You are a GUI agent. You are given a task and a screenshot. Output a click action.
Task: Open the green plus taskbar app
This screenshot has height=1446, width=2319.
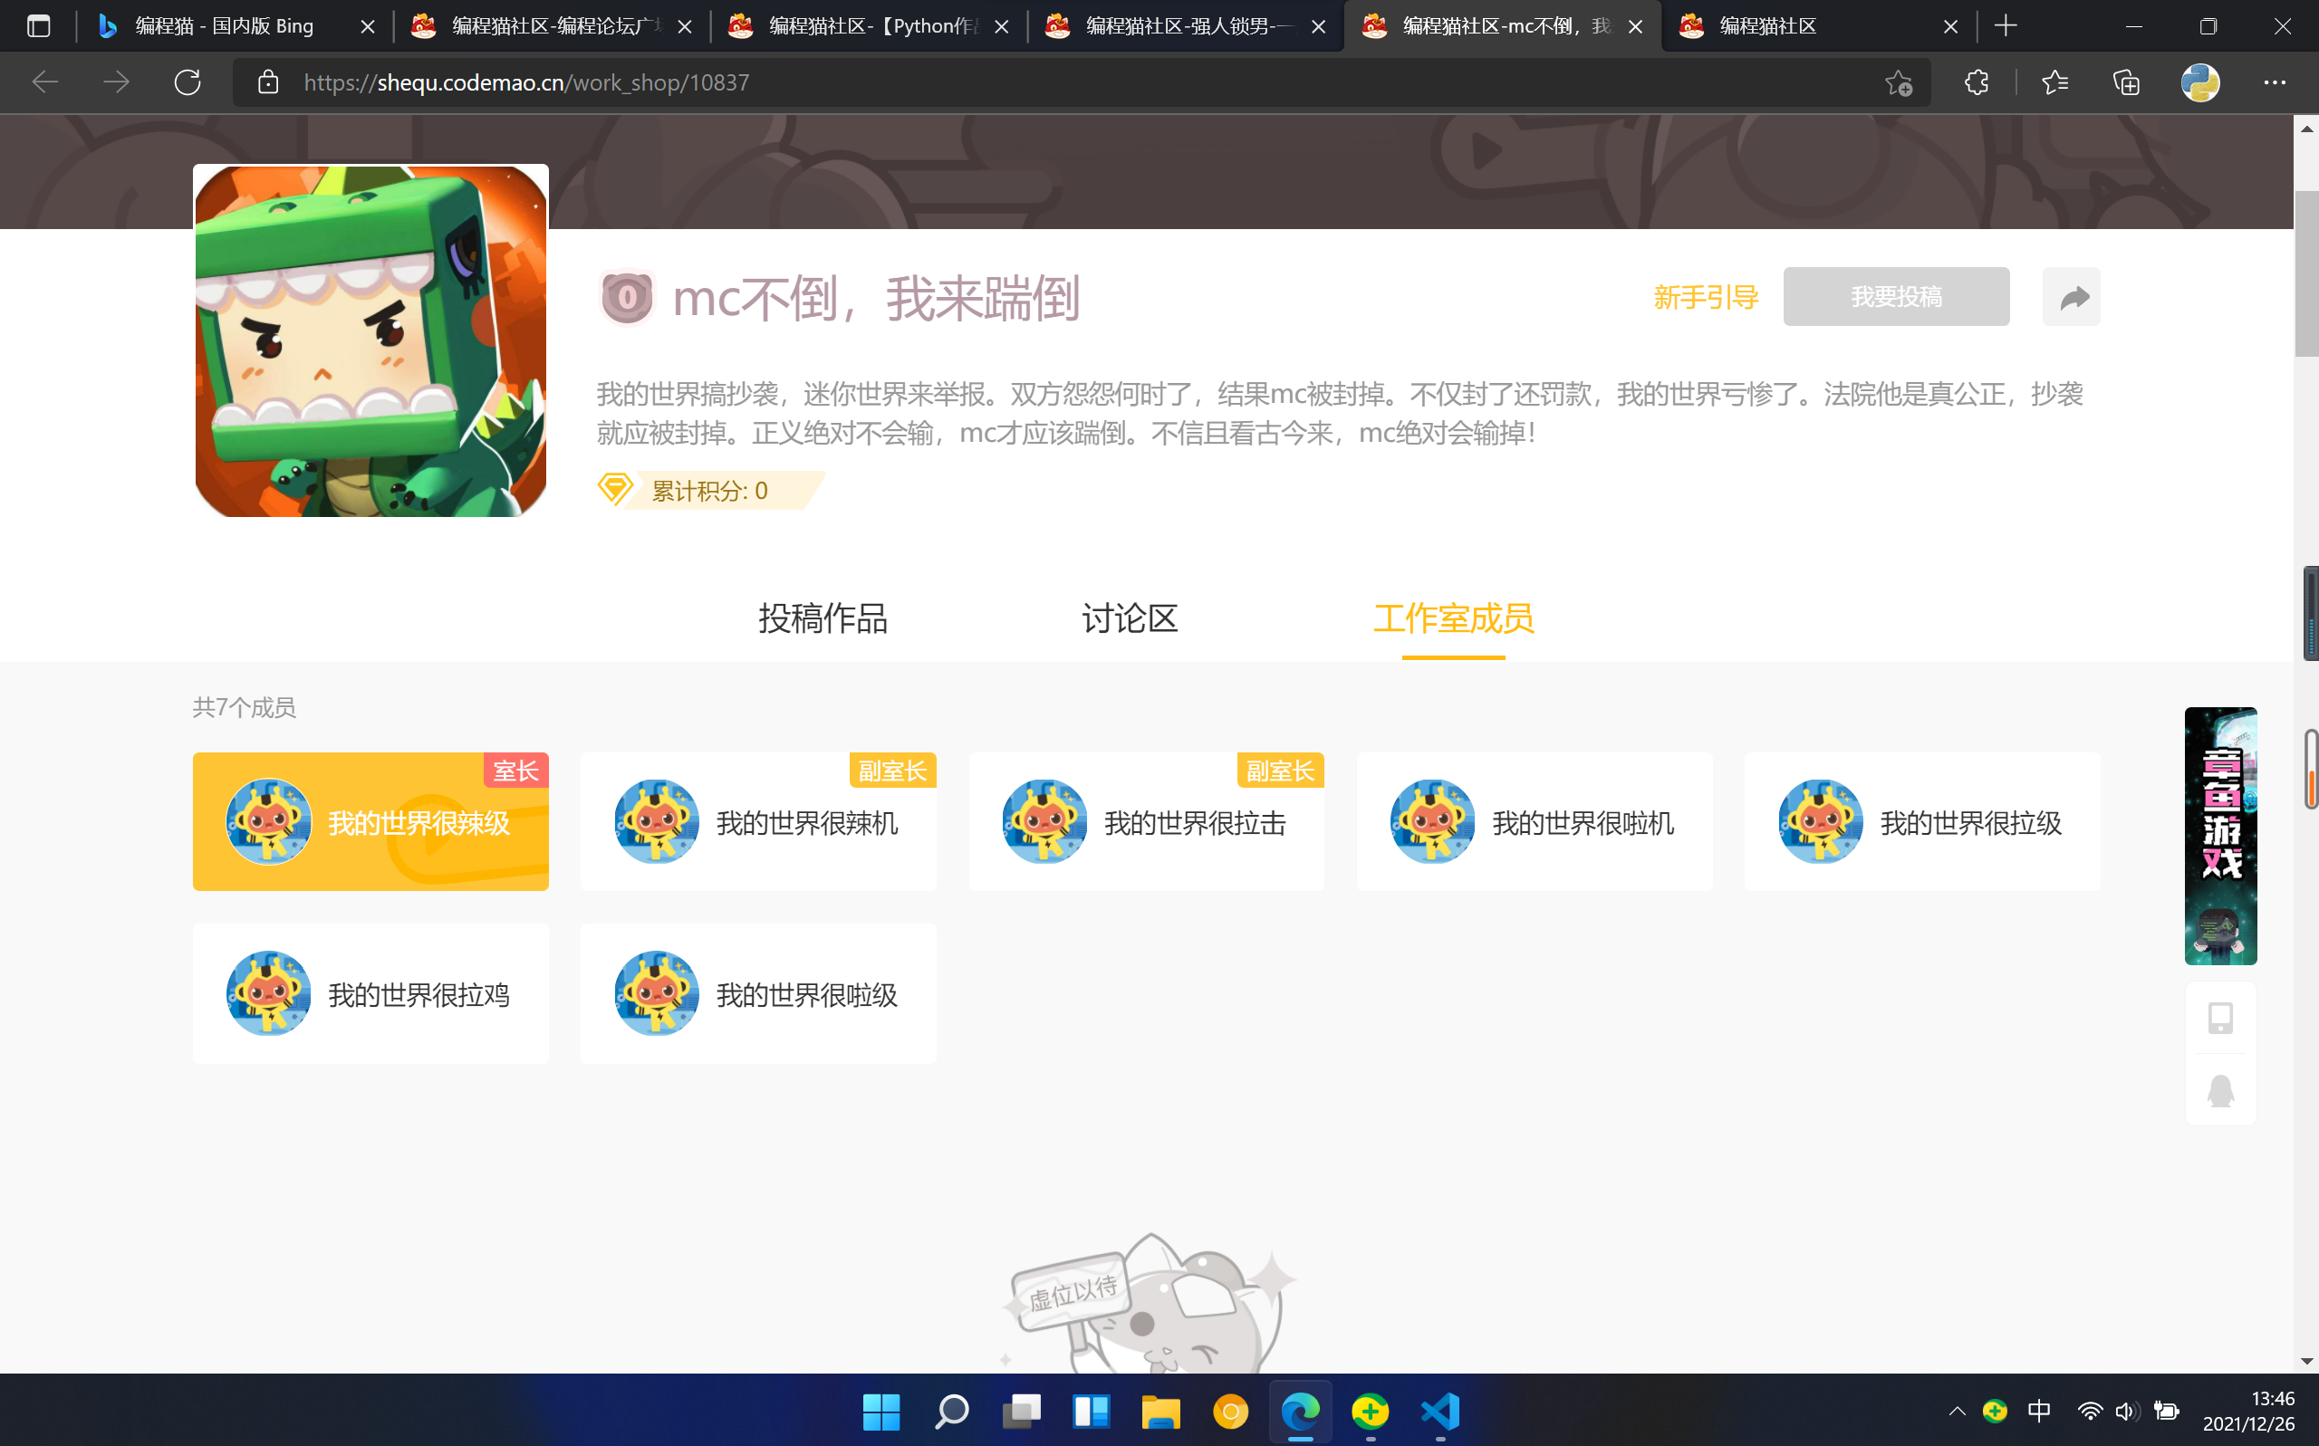click(x=1370, y=1411)
